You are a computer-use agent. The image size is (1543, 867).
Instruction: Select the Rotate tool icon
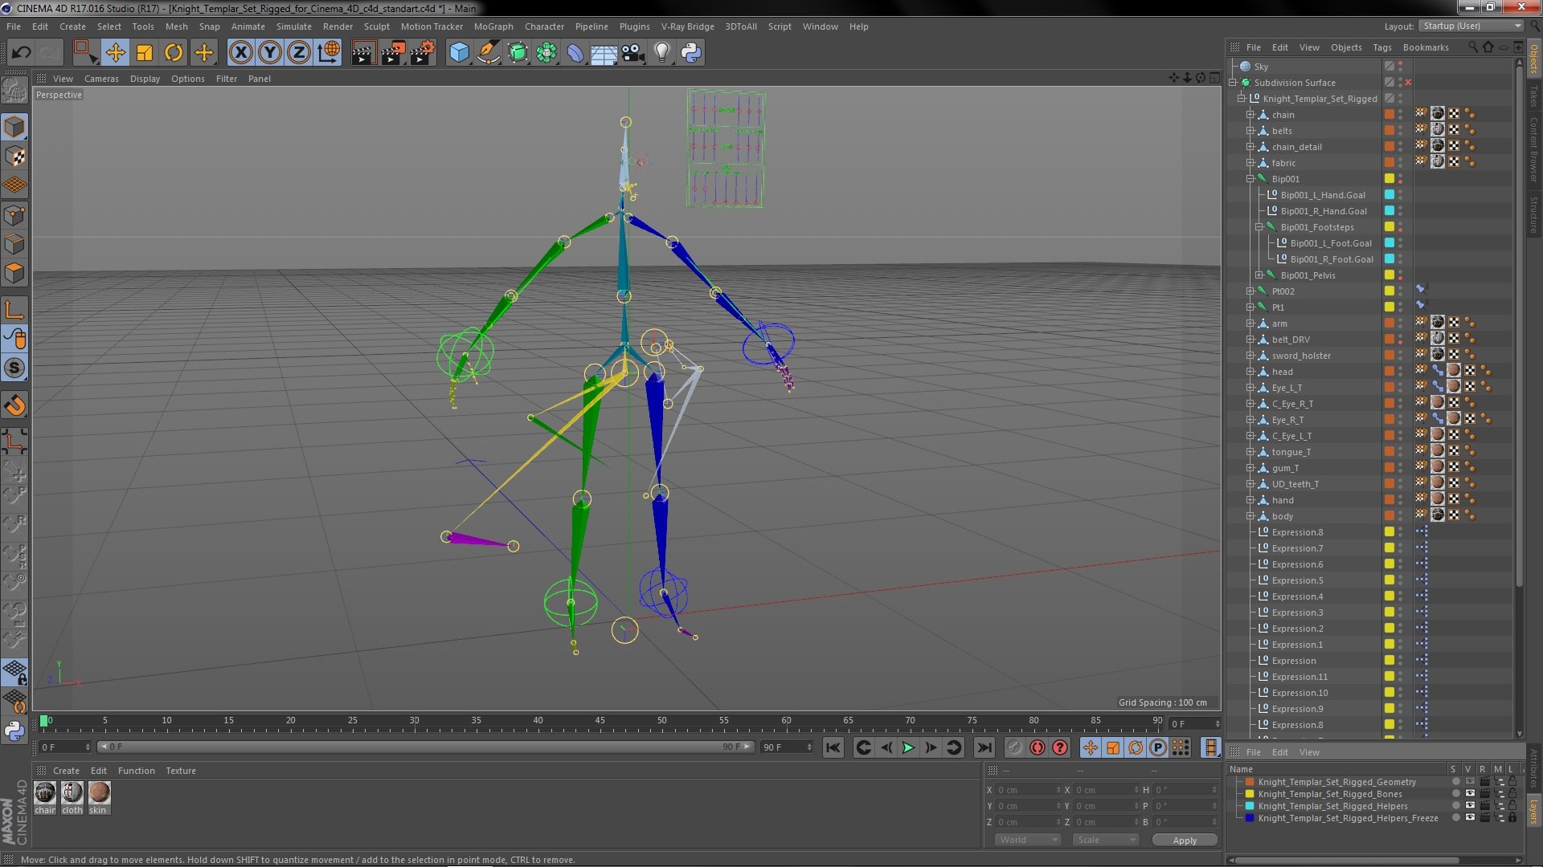(174, 53)
